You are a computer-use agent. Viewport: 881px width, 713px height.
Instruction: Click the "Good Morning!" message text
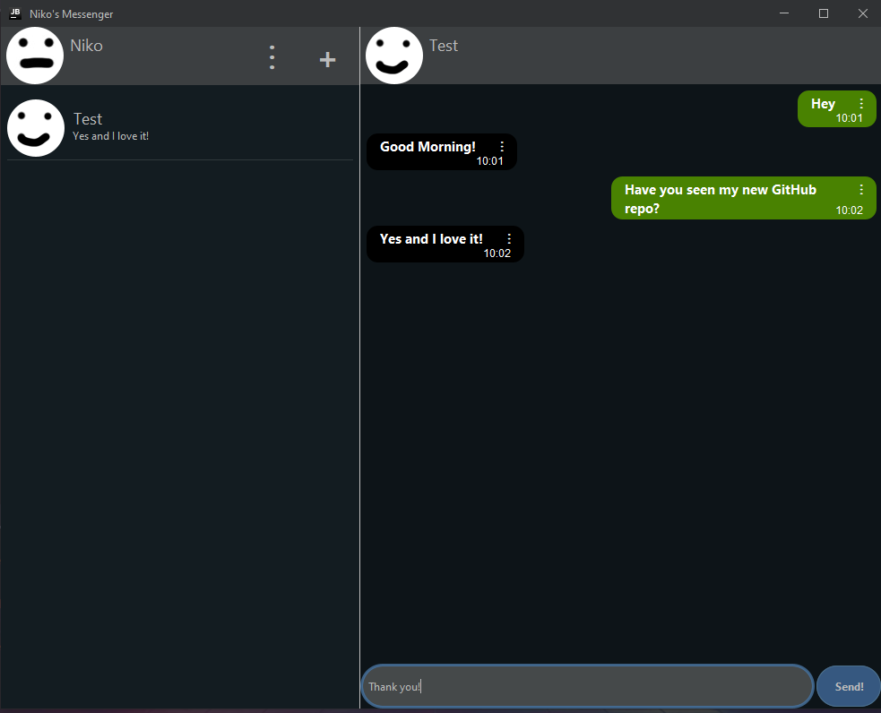pos(428,147)
